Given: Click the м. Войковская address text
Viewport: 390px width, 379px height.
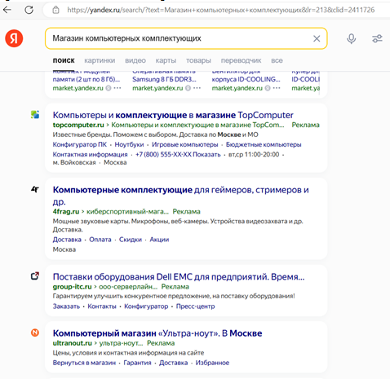Looking at the screenshot, I should pos(74,162).
